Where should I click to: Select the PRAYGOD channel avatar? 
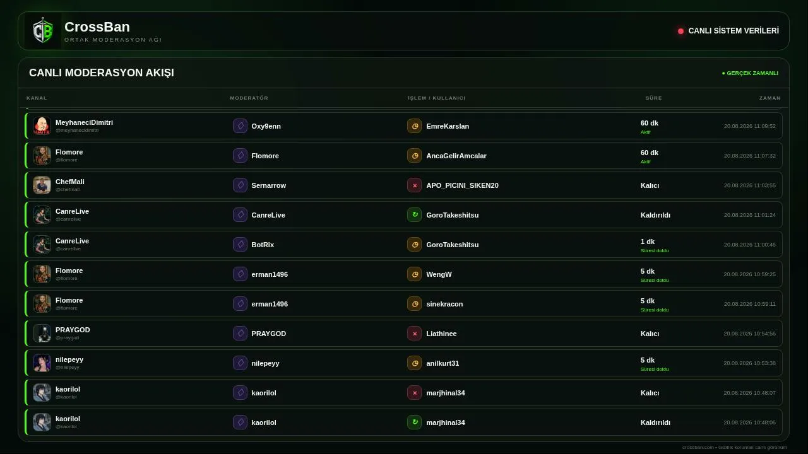(x=42, y=334)
